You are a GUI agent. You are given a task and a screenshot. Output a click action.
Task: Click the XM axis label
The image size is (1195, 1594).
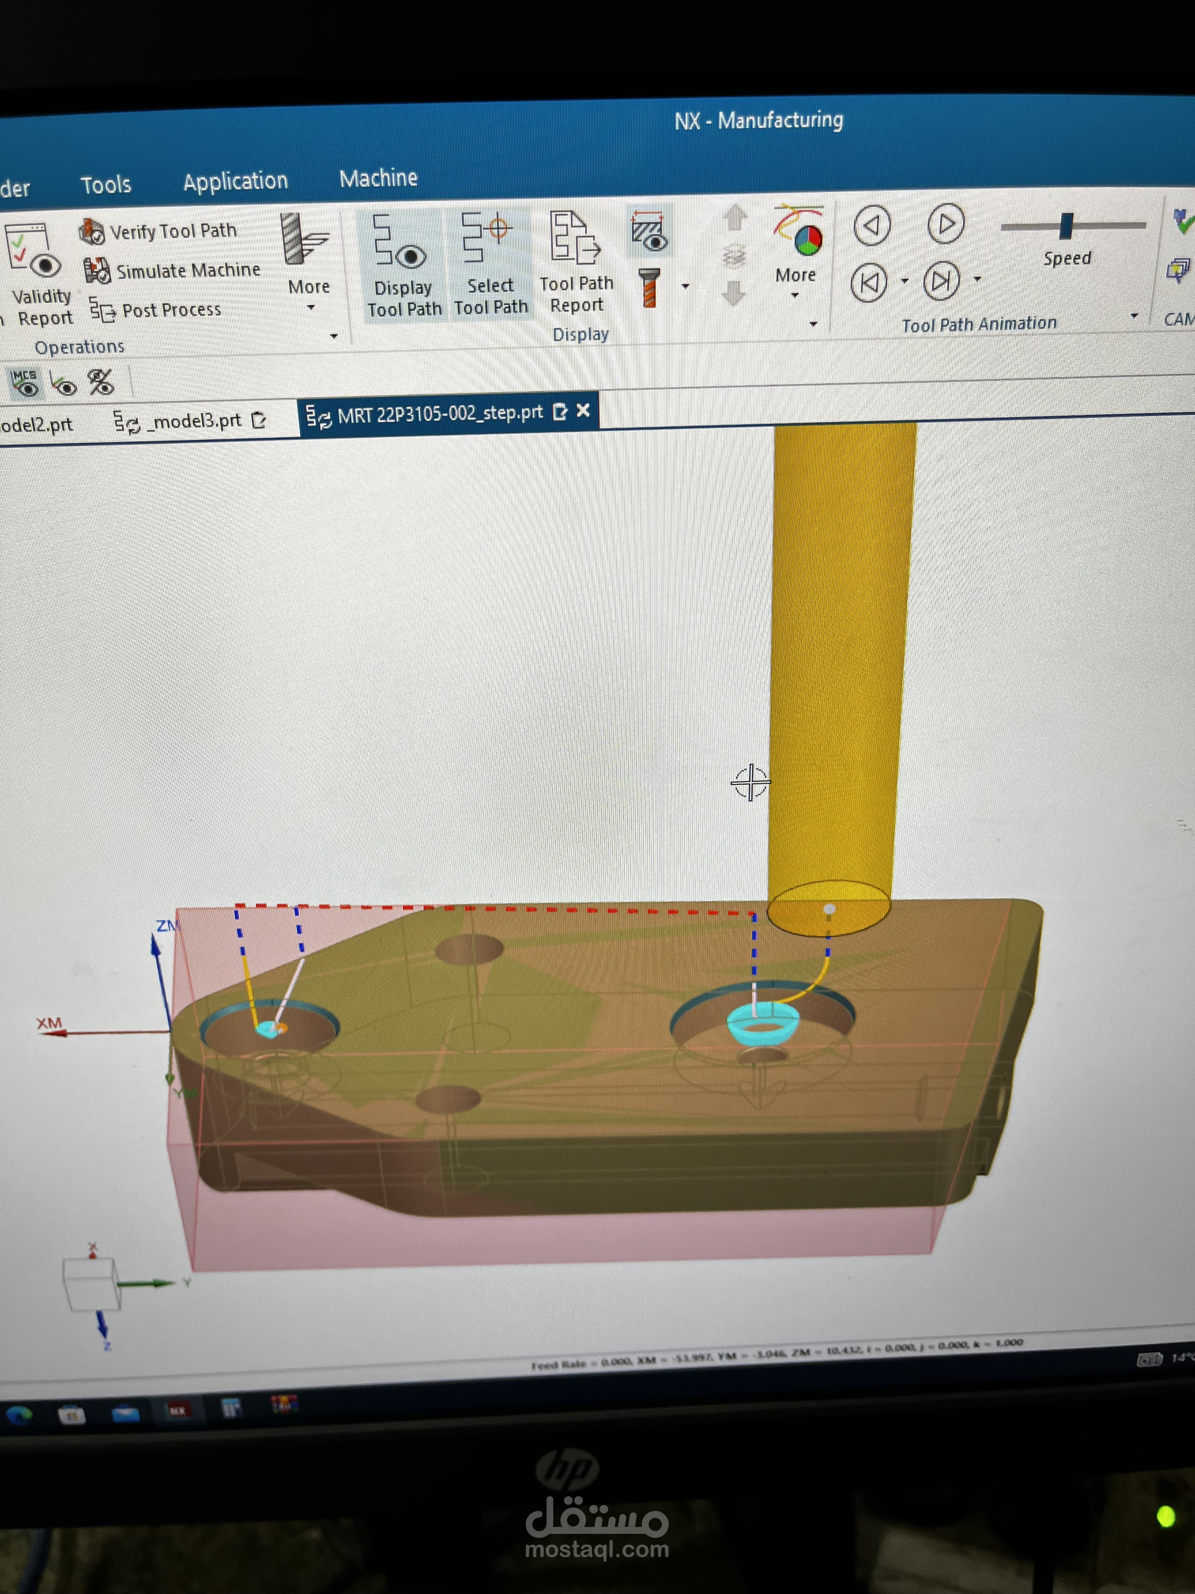tap(49, 1023)
